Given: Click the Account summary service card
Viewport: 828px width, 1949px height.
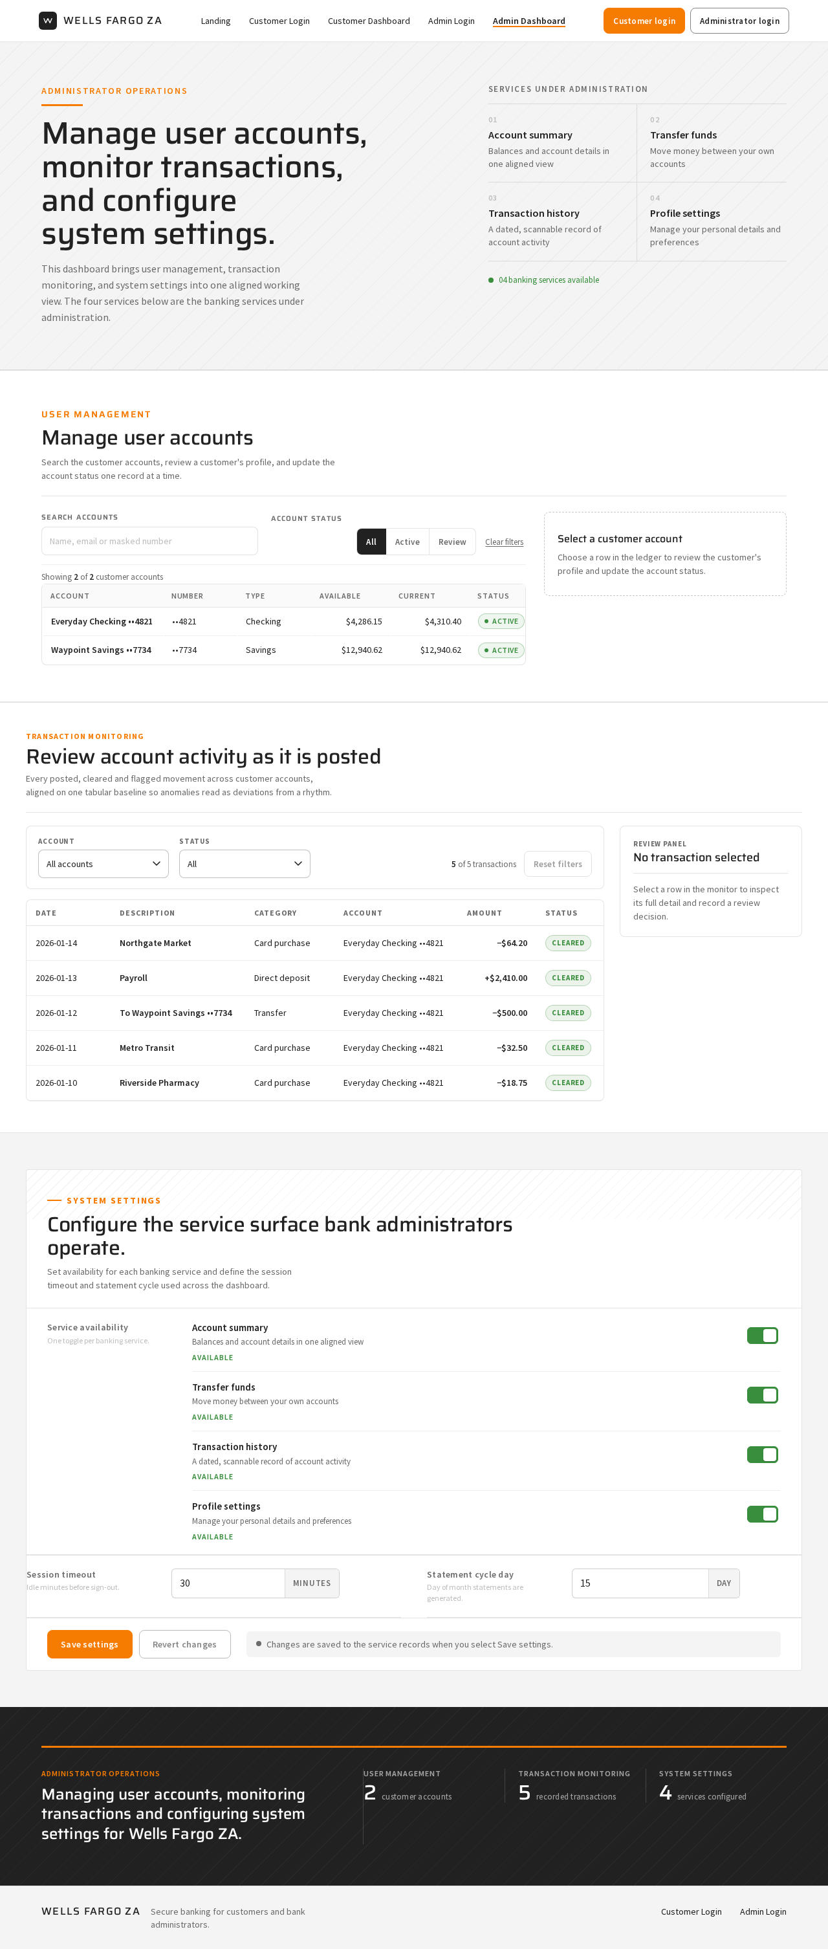Looking at the screenshot, I should [562, 143].
